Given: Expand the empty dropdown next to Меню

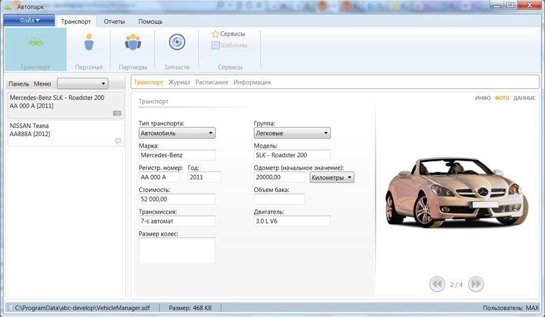Looking at the screenshot, I should pos(82,84).
